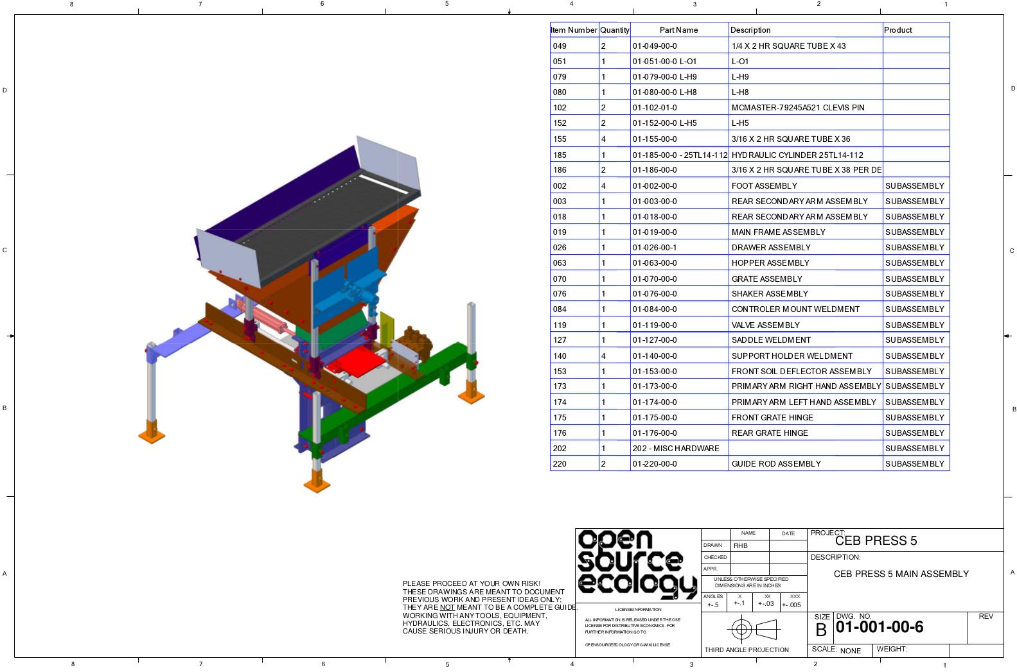Image resolution: width=1017 pixels, height=672 pixels.
Task: Select the 'Item Number' column header
Action: pyautogui.click(x=574, y=30)
